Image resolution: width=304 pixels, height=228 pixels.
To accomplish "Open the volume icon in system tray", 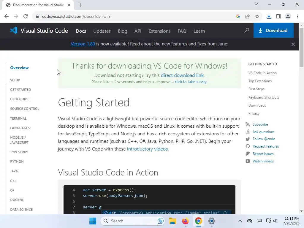I will [275, 221].
